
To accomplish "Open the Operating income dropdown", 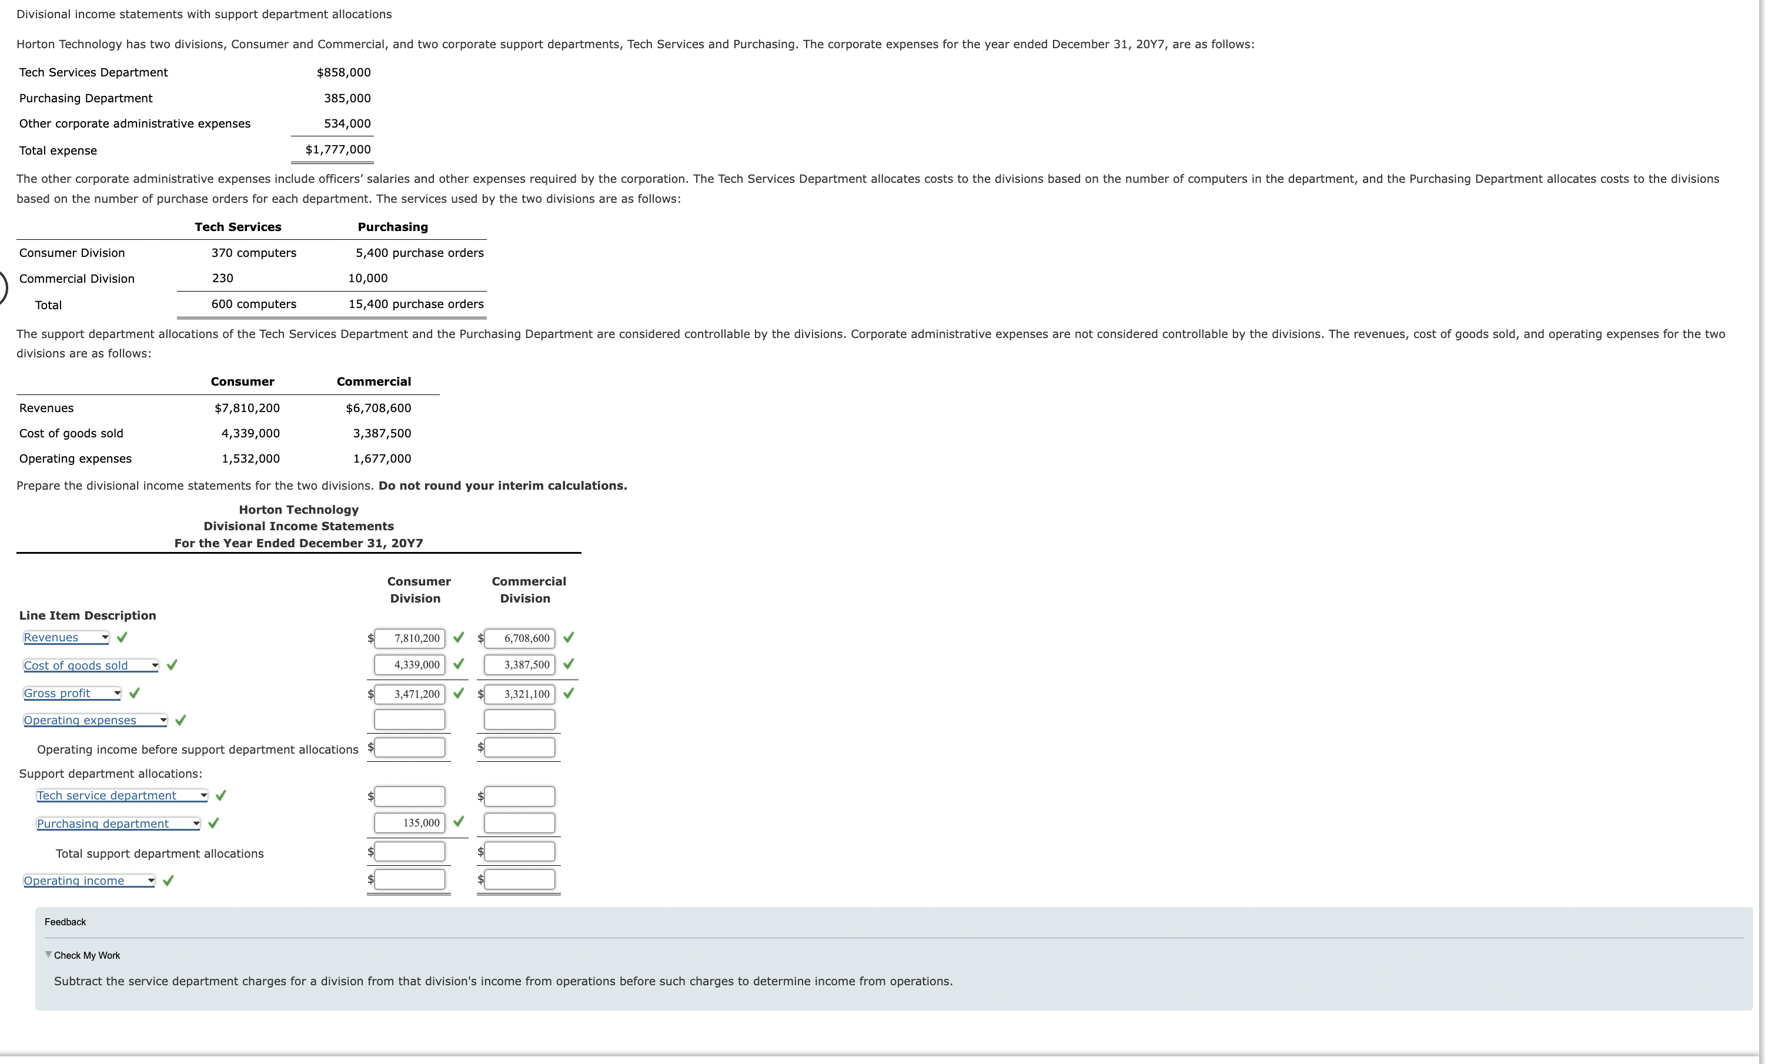I will point(89,881).
